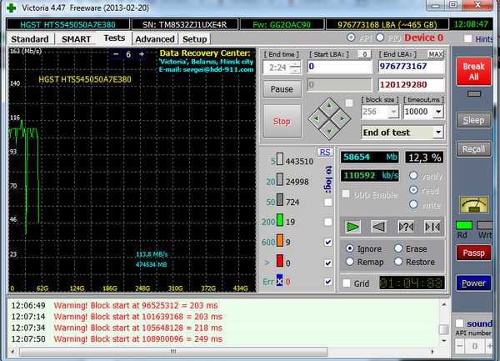This screenshot has height=361, width=500.
Task: Click the green Rd indicator
Action: (464, 225)
